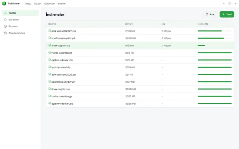Click the 2810 MB size value
This screenshot has width=239, height=149.
click(x=130, y=31)
